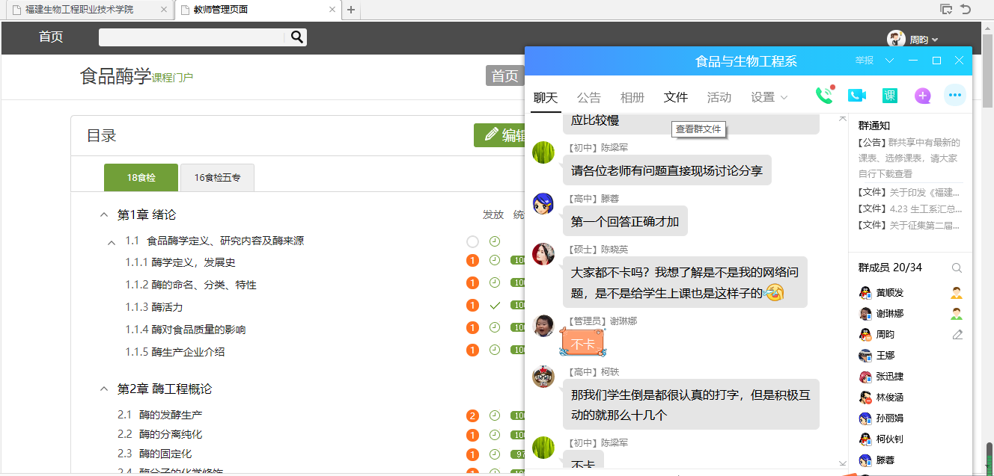The width and height of the screenshot is (994, 476).
Task: Collapse 第2章 酶工程概论 chapter
Action: [x=104, y=389]
